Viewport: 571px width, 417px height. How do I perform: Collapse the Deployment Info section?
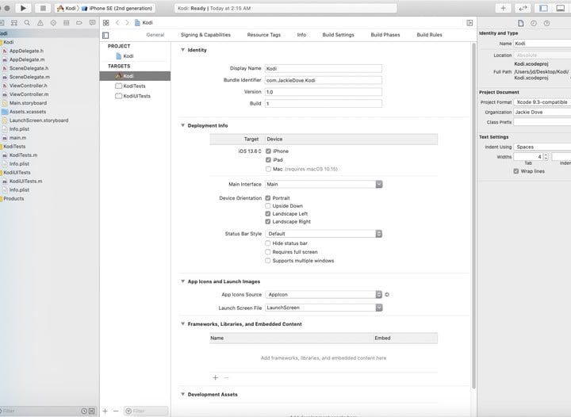183,125
